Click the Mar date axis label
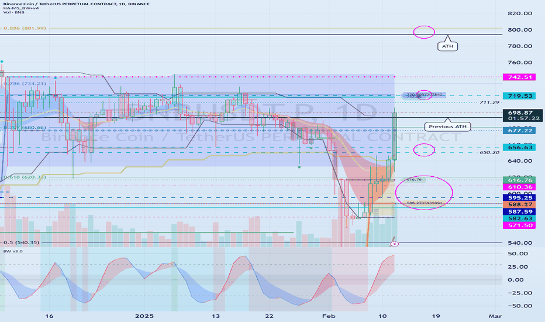 [x=495, y=316]
